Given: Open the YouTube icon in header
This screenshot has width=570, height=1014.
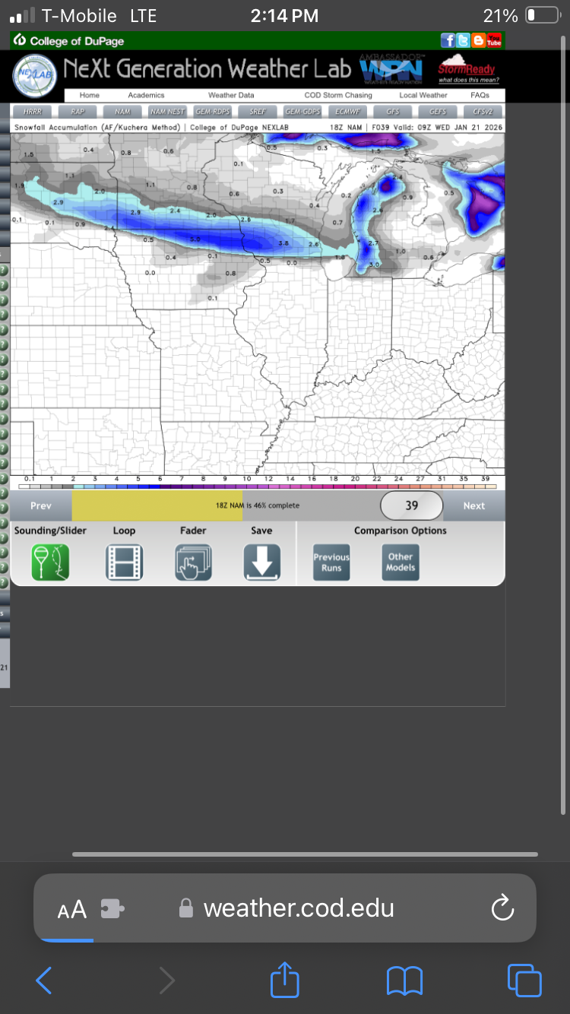Looking at the screenshot, I should click(494, 41).
